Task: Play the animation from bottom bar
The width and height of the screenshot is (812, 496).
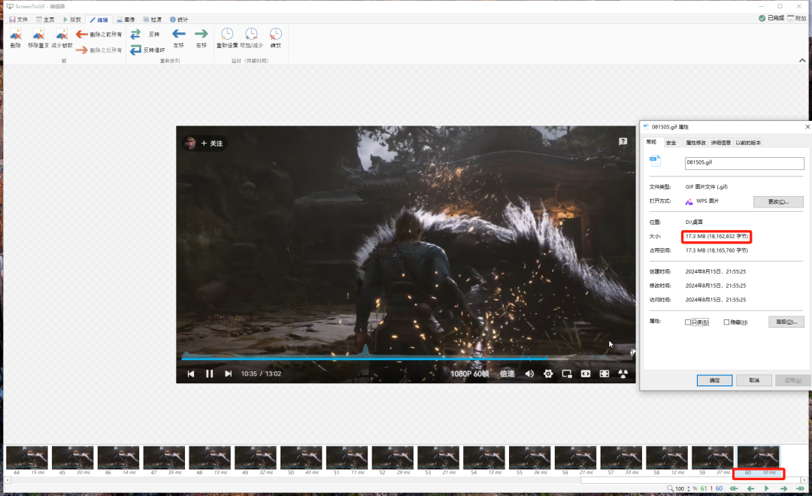Action: coord(767,488)
